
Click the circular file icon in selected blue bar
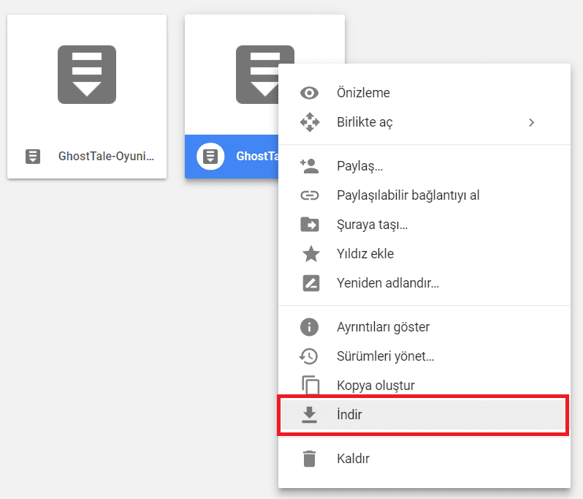[x=210, y=157]
